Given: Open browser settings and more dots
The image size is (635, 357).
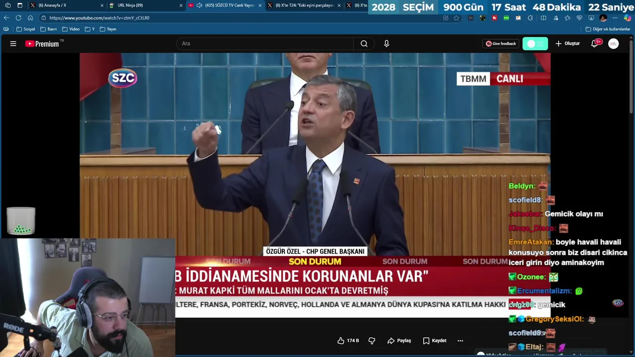Looking at the screenshot, I should (615, 18).
